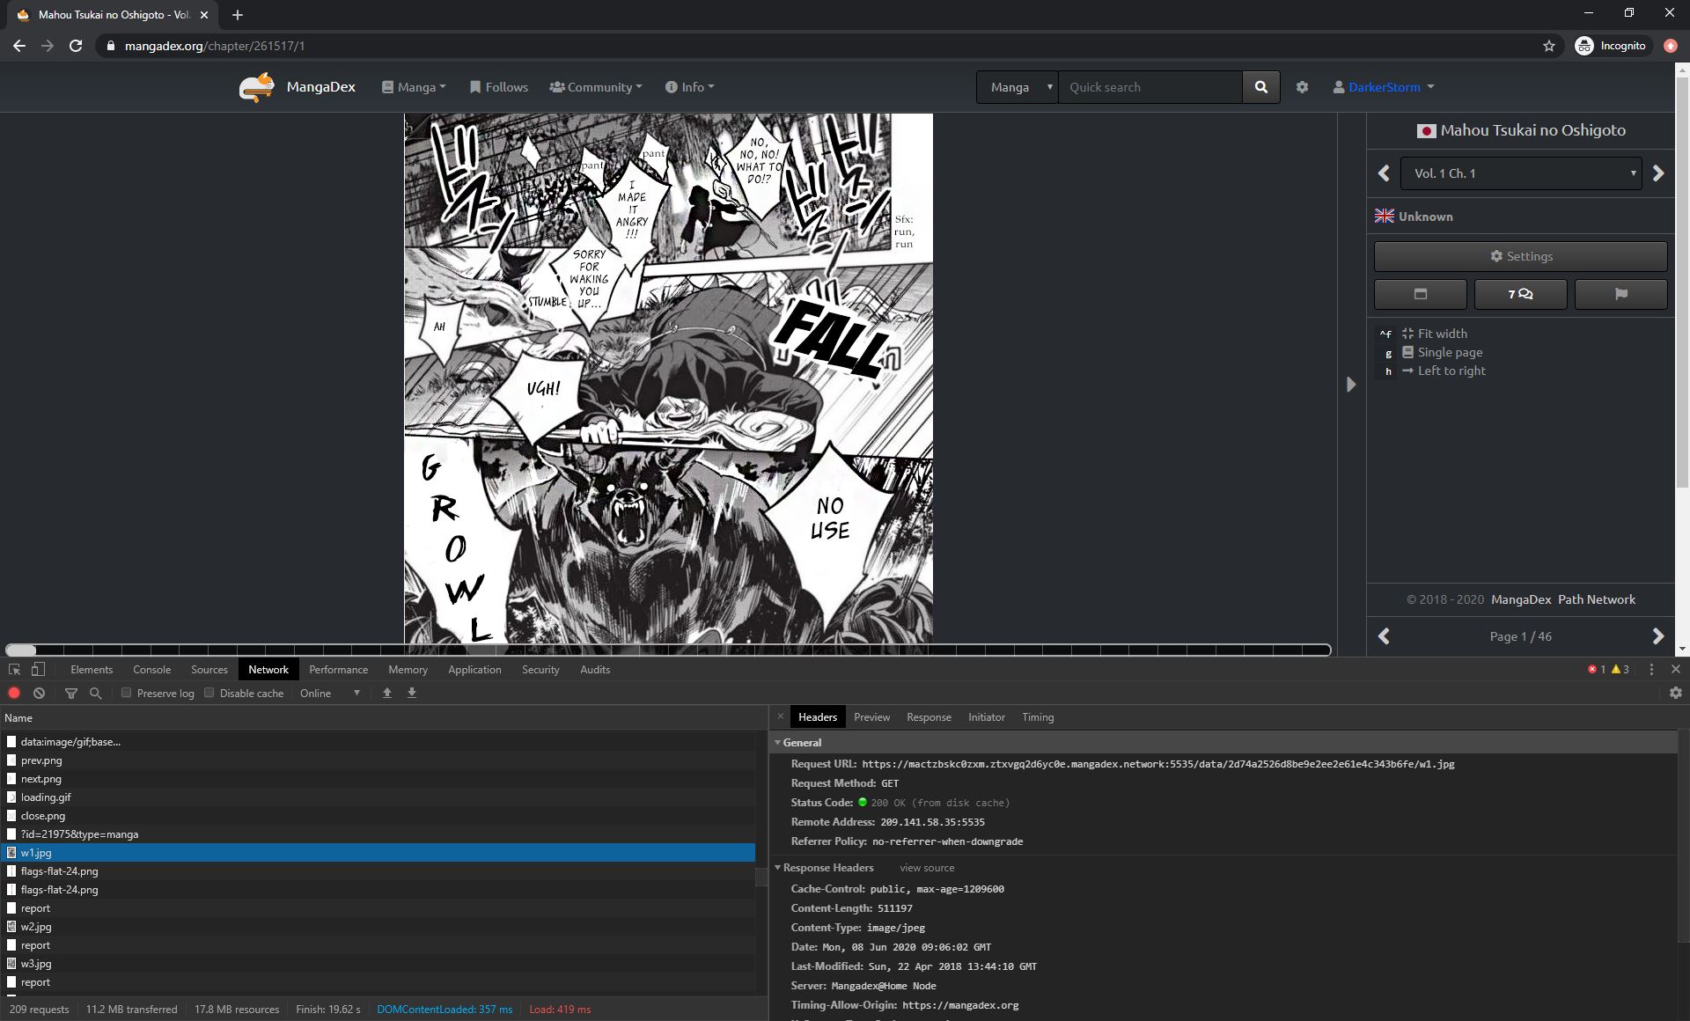Switch to the Preview tab in DevTools
The height and width of the screenshot is (1021, 1690).
[x=871, y=716]
